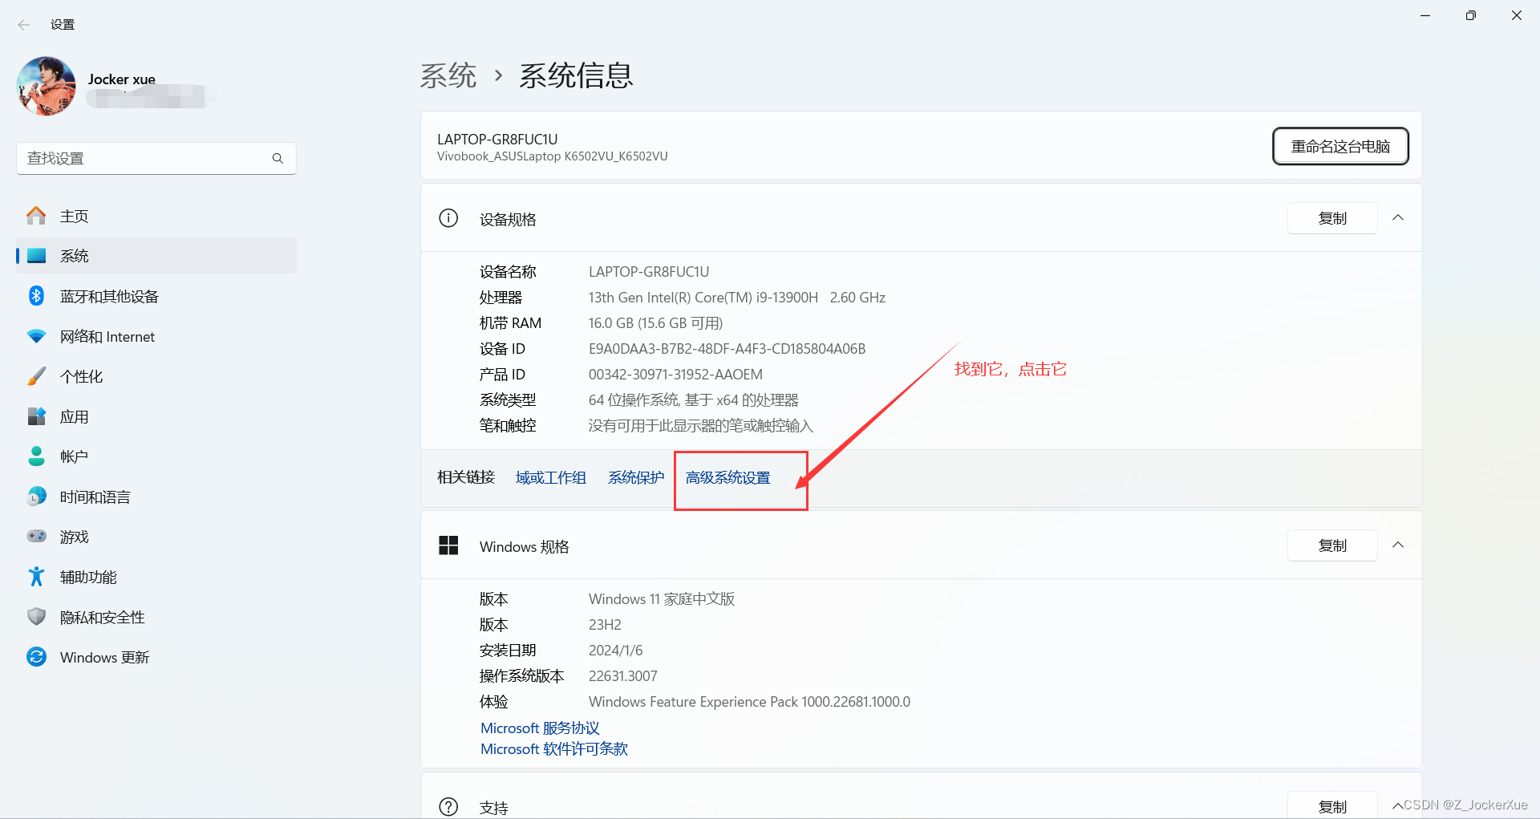
Task: Click 重命名这台电脑 button
Action: point(1340,147)
